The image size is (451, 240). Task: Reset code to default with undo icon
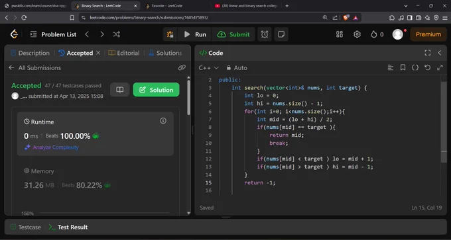click(x=427, y=67)
